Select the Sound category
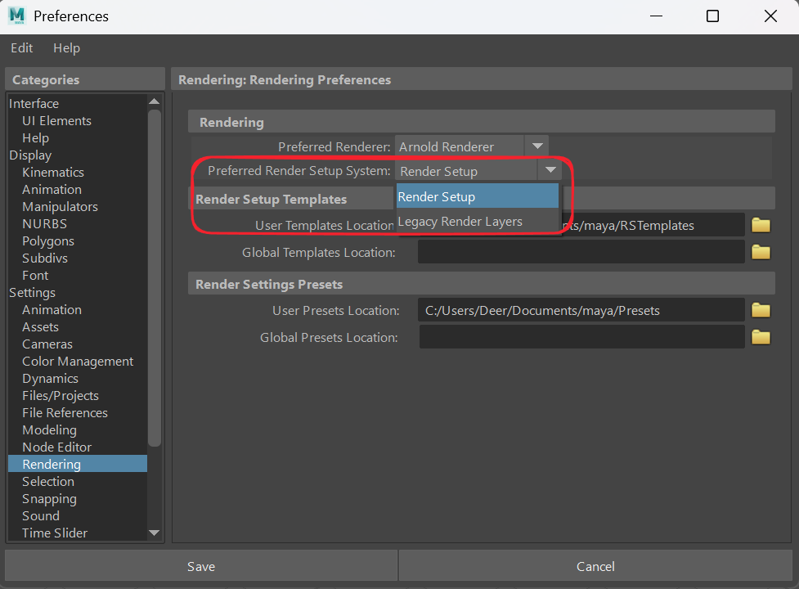The height and width of the screenshot is (589, 799). [41, 515]
